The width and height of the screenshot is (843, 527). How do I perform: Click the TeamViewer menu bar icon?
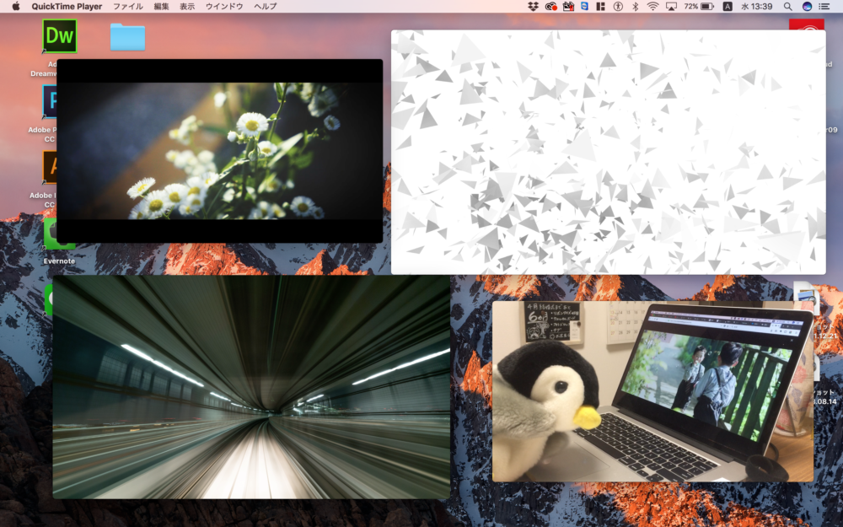click(x=584, y=7)
